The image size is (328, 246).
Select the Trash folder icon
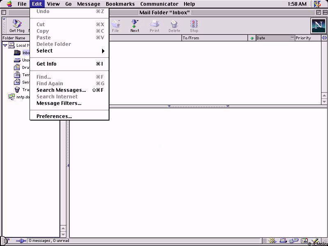click(x=17, y=89)
